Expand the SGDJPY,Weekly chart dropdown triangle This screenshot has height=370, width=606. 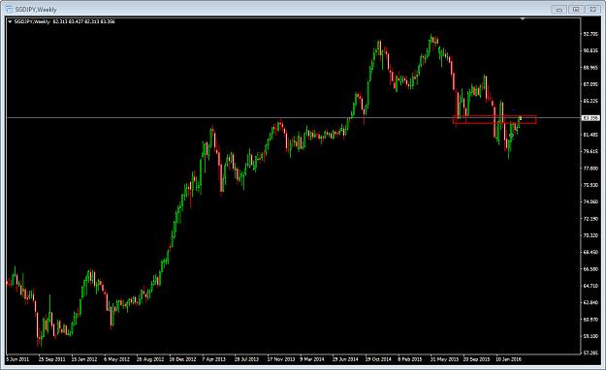(10, 22)
